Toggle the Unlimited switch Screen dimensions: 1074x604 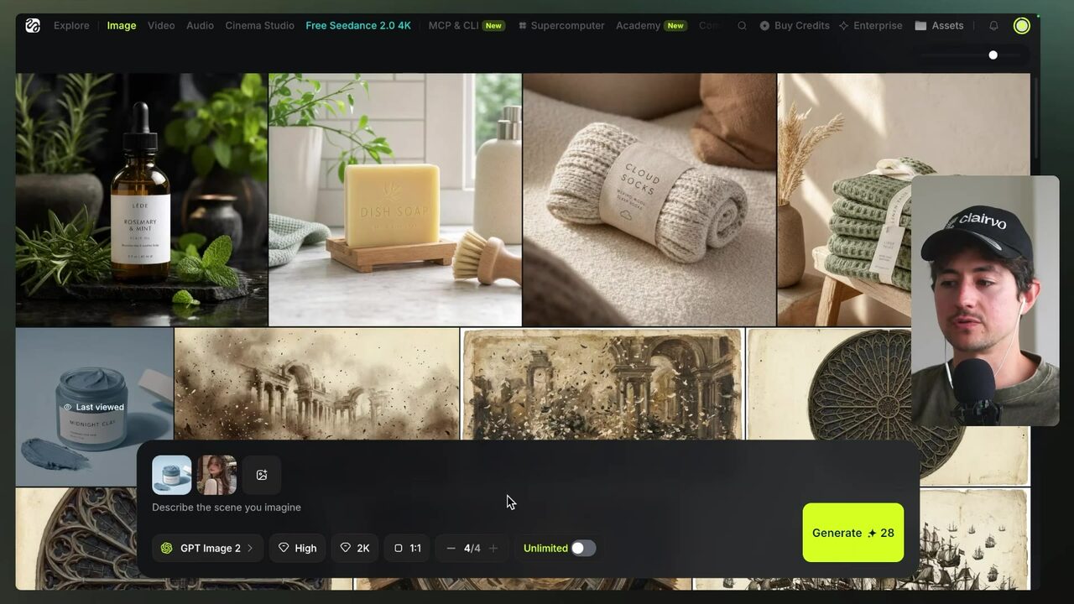tap(583, 549)
